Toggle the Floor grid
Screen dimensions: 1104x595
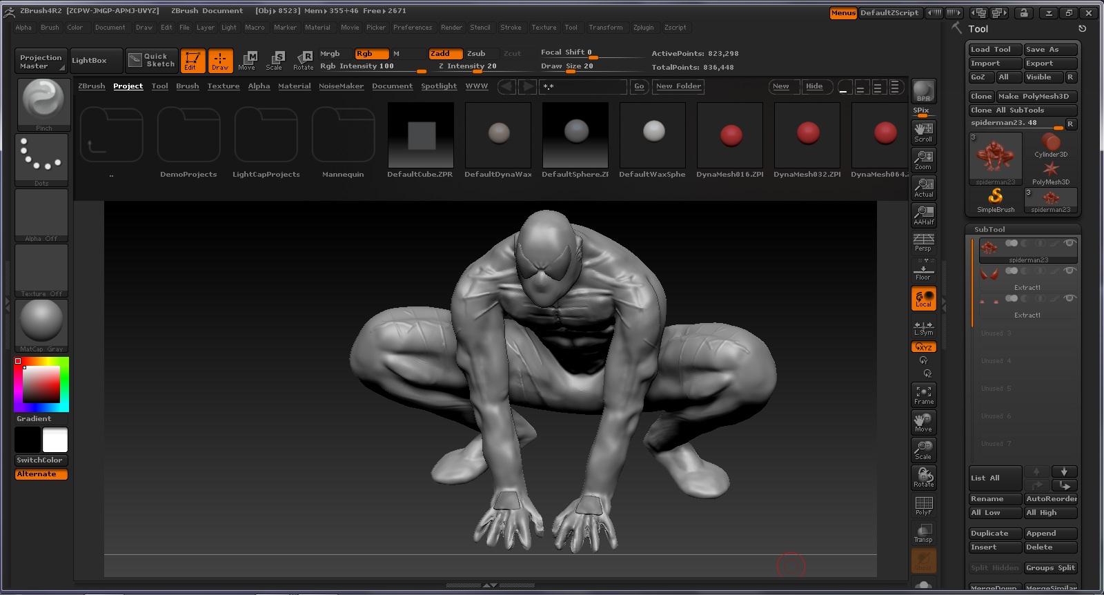pyautogui.click(x=924, y=270)
